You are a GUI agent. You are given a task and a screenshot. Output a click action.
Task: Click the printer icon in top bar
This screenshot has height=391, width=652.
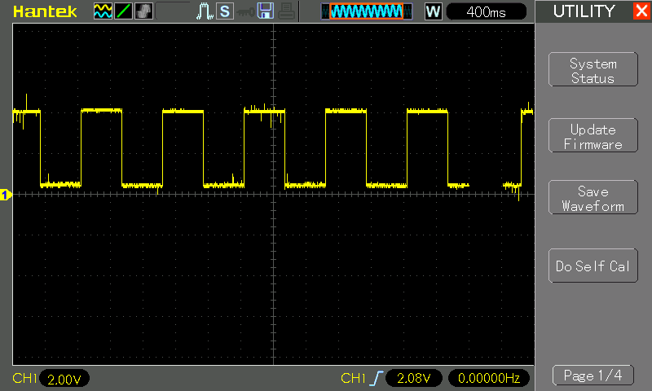click(x=285, y=11)
